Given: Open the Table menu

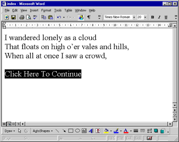Looking at the screenshot, I should pyautogui.click(x=68, y=10).
